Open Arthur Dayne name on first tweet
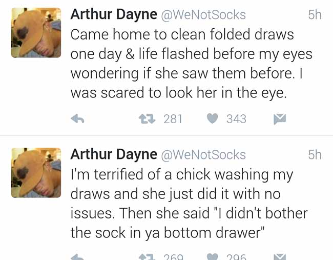The width and height of the screenshot is (333, 260). [x=114, y=14]
